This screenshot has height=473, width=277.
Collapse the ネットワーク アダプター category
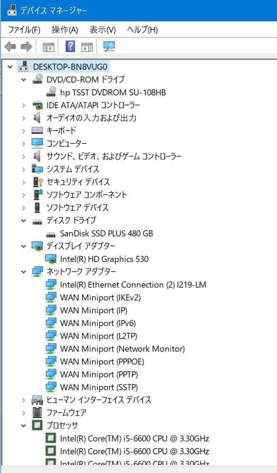24,272
